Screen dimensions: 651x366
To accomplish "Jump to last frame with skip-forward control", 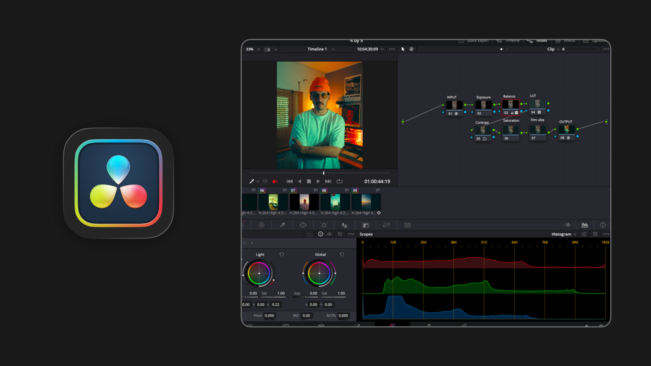I will pyautogui.click(x=328, y=181).
